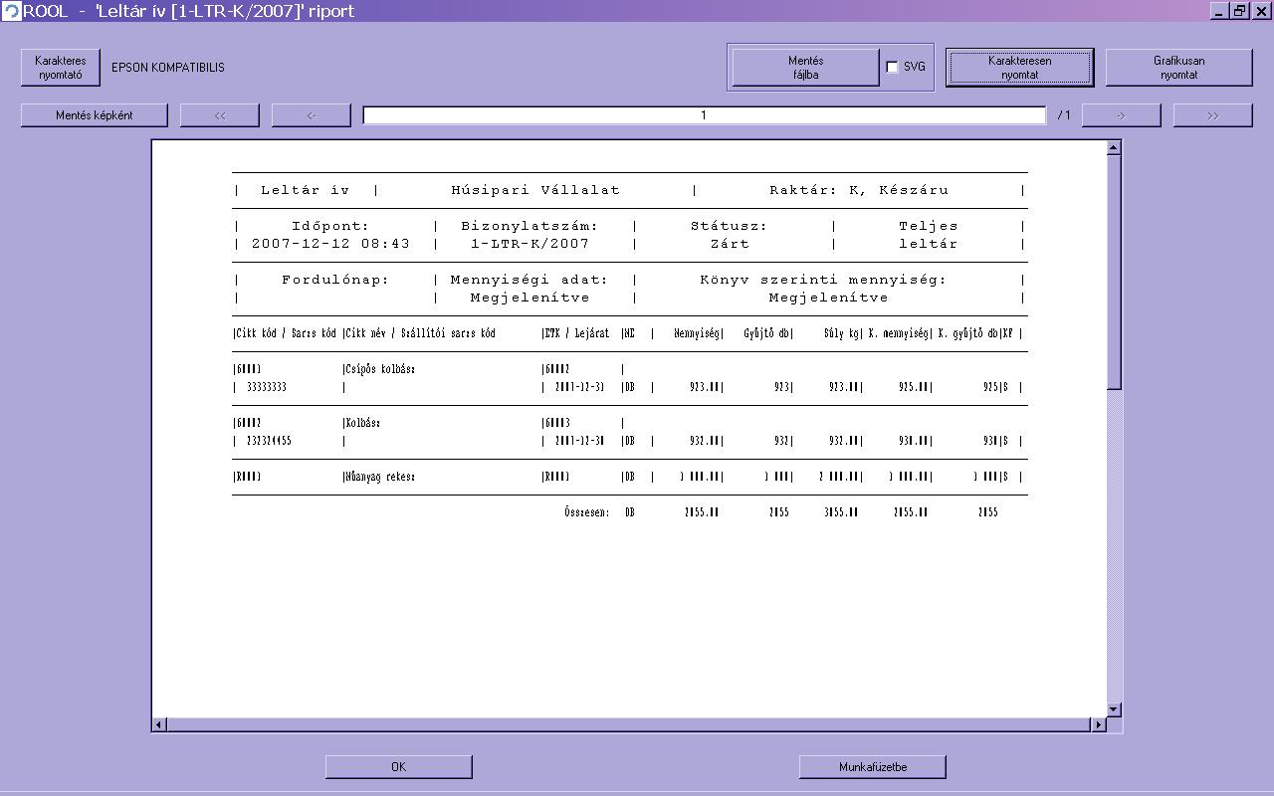The image size is (1274, 796).
Task: Save report with Mentés fájlba
Action: point(805,68)
